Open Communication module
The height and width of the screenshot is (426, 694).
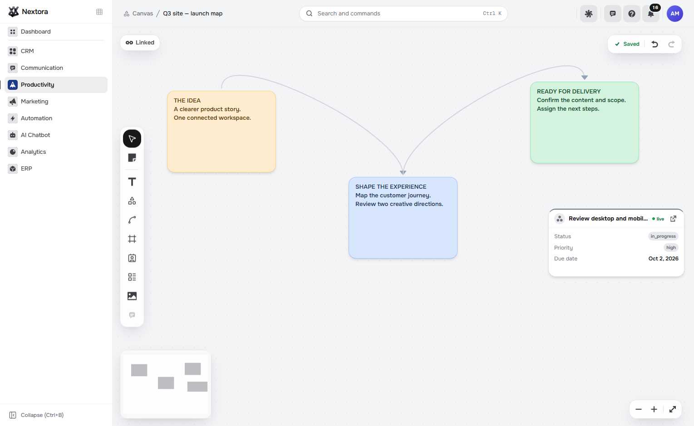[56, 68]
